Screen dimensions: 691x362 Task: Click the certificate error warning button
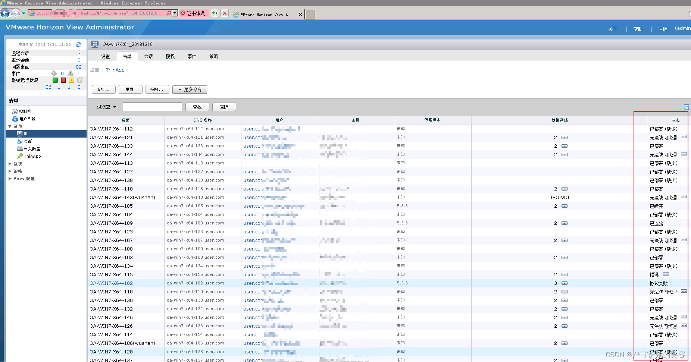(194, 13)
